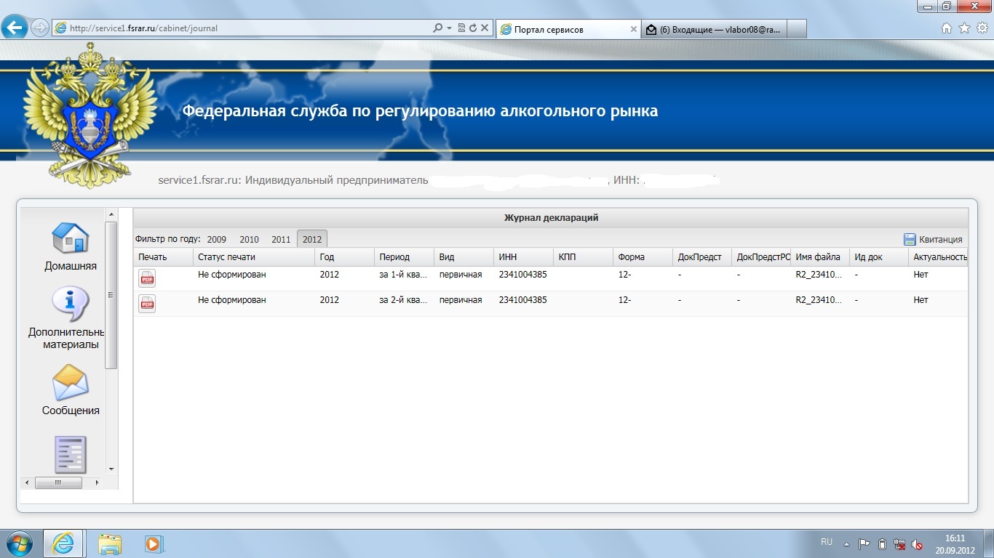The image size is (994, 558).
Task: Click PDF print icon for 2nd quarter declaration
Action: click(x=147, y=304)
